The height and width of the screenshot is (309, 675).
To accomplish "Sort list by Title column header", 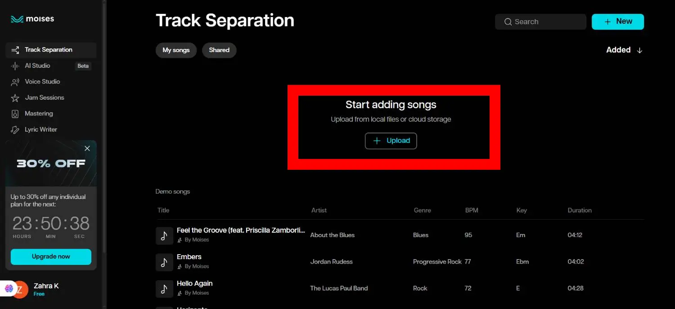I will tap(163, 210).
